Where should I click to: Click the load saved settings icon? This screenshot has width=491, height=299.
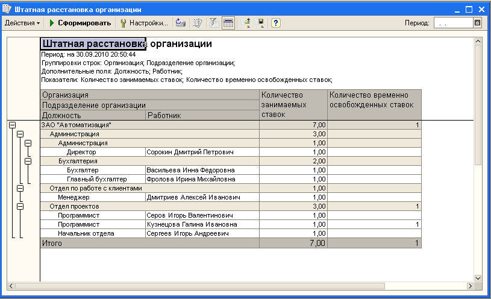pos(246,23)
